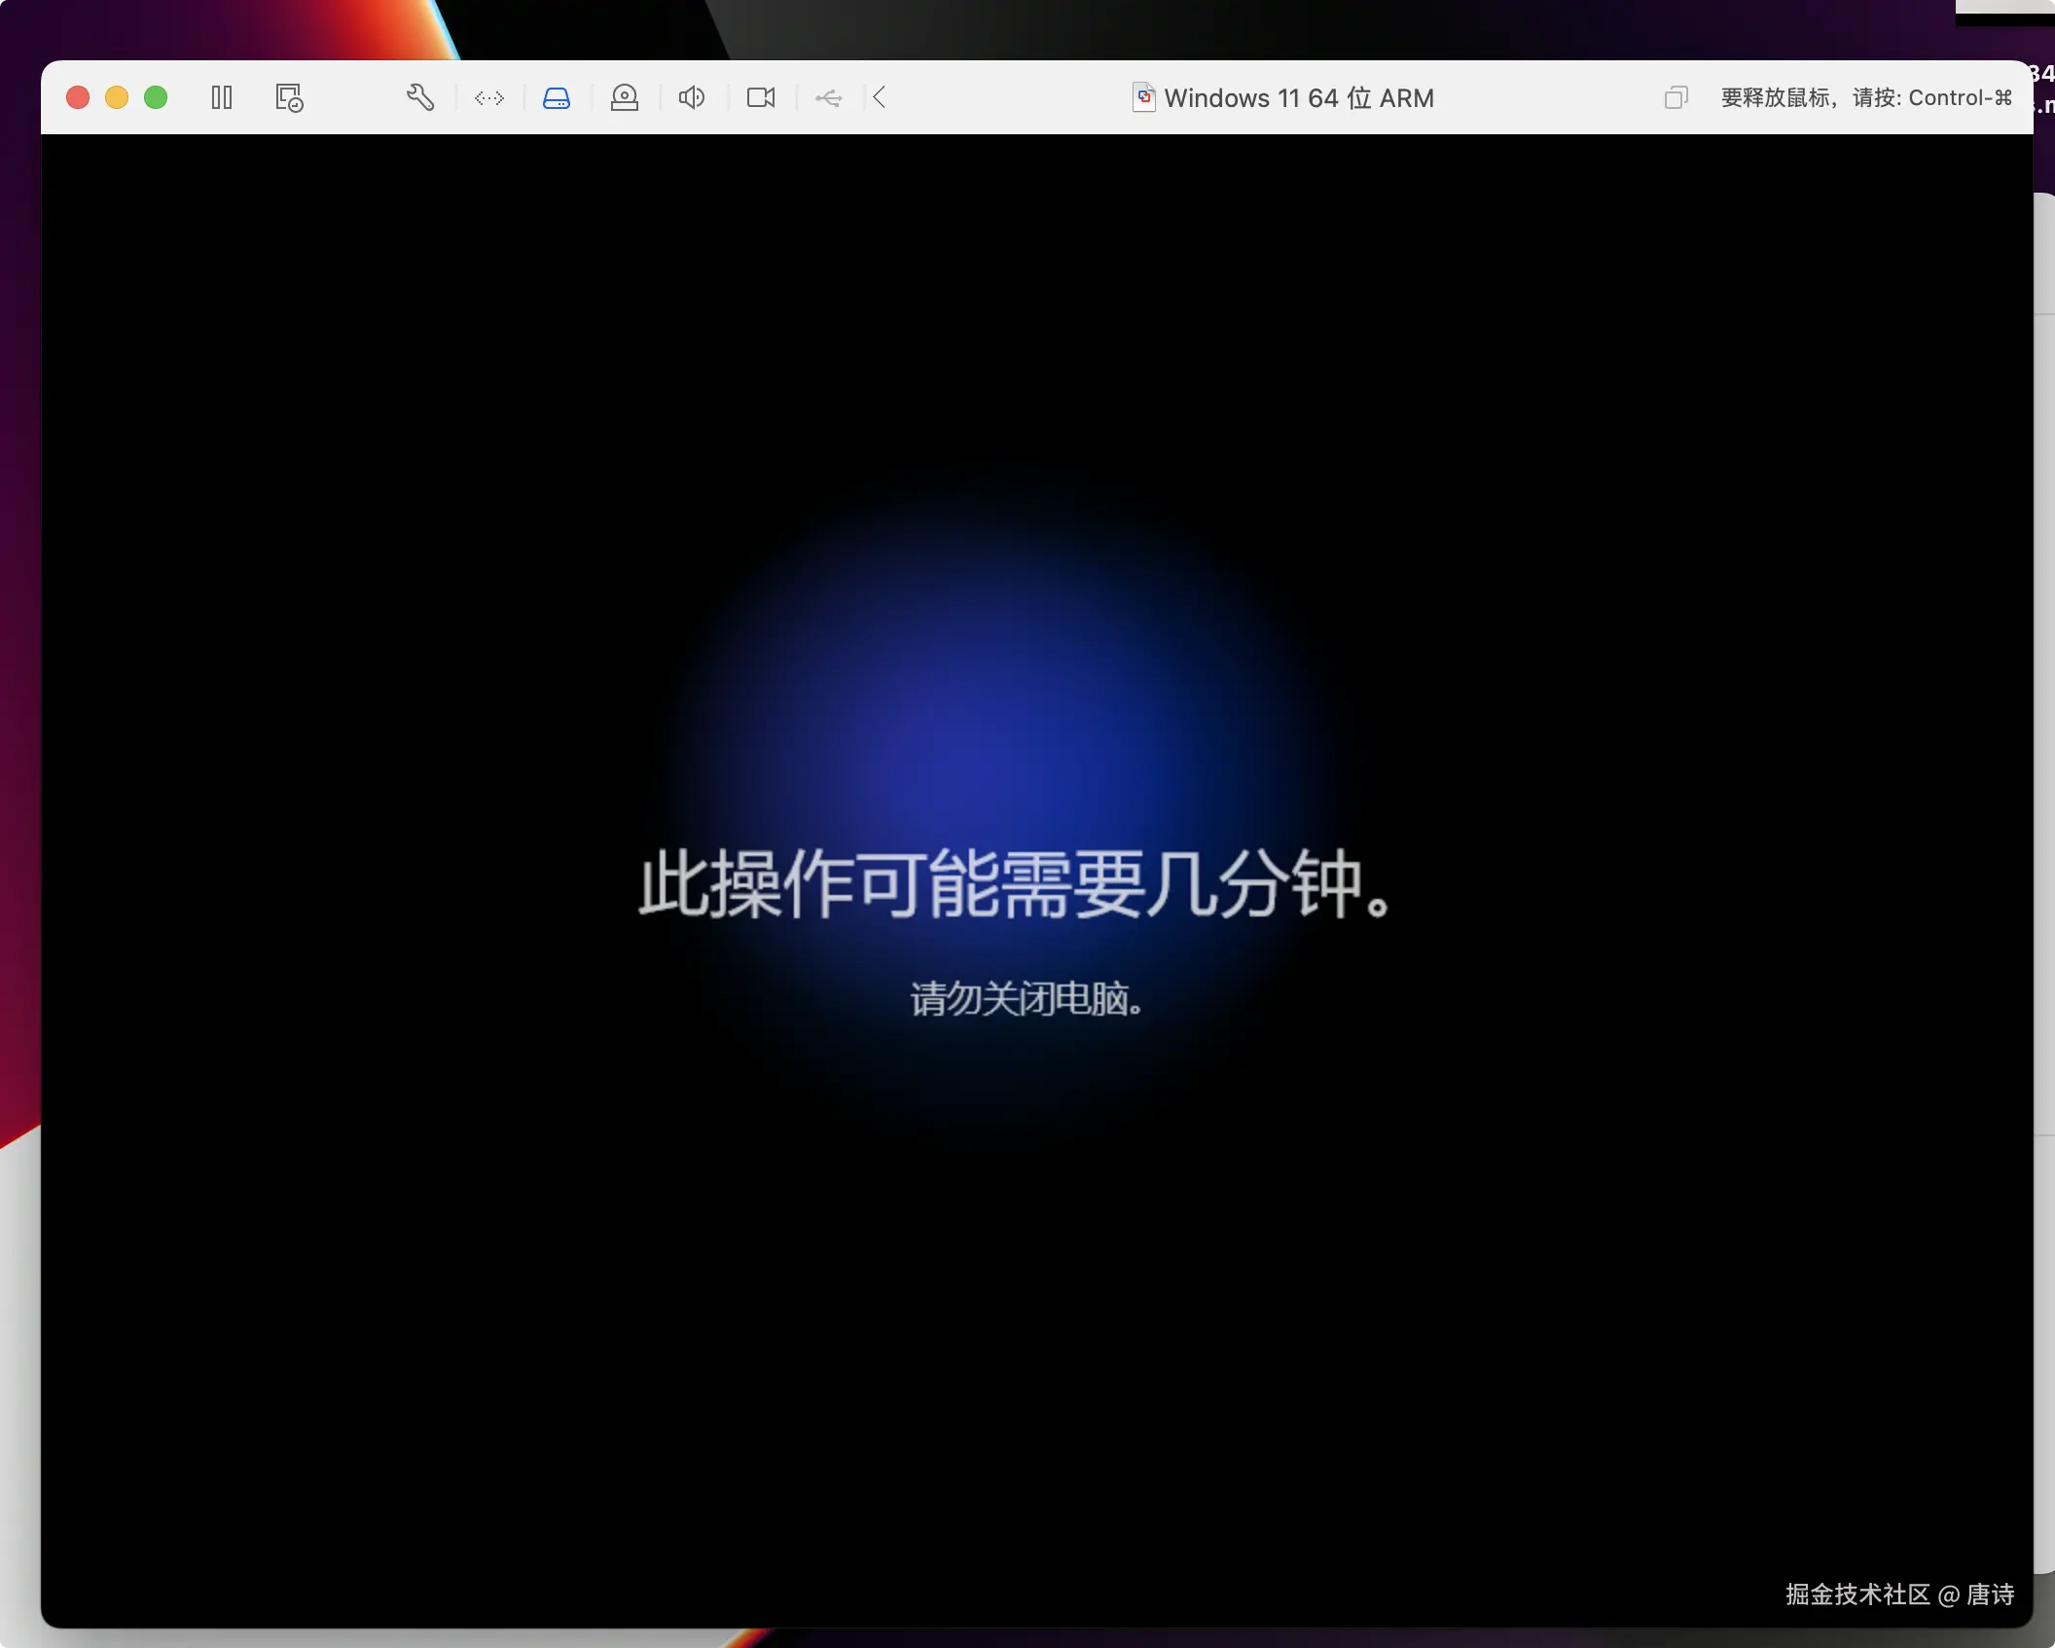
Task: Click the background window at right edge
Action: click(x=2044, y=681)
